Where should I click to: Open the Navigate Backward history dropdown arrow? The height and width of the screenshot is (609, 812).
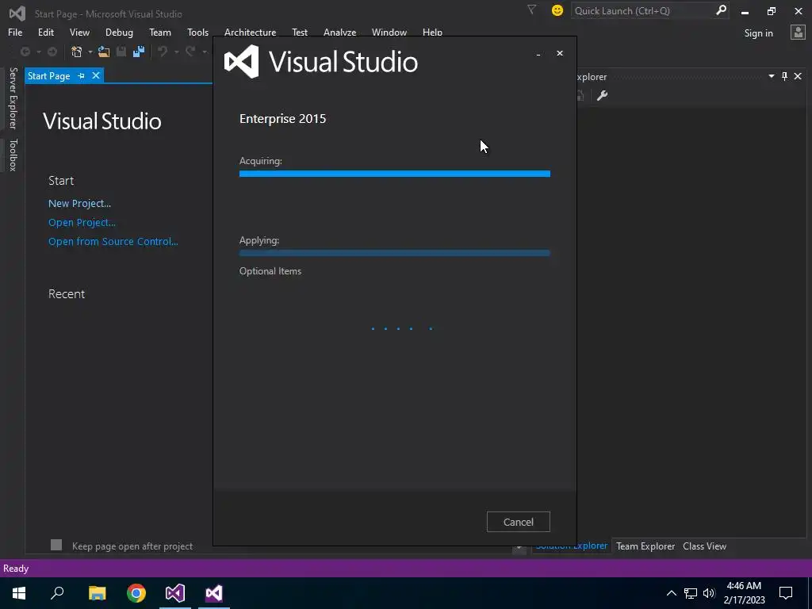coord(38,52)
